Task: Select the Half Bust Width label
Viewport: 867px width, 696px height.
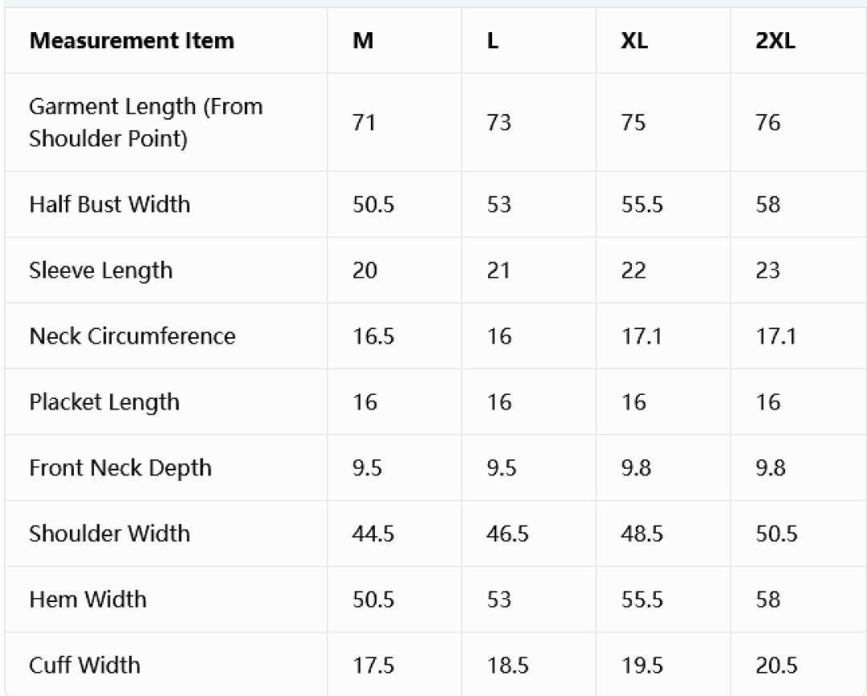Action: [109, 205]
